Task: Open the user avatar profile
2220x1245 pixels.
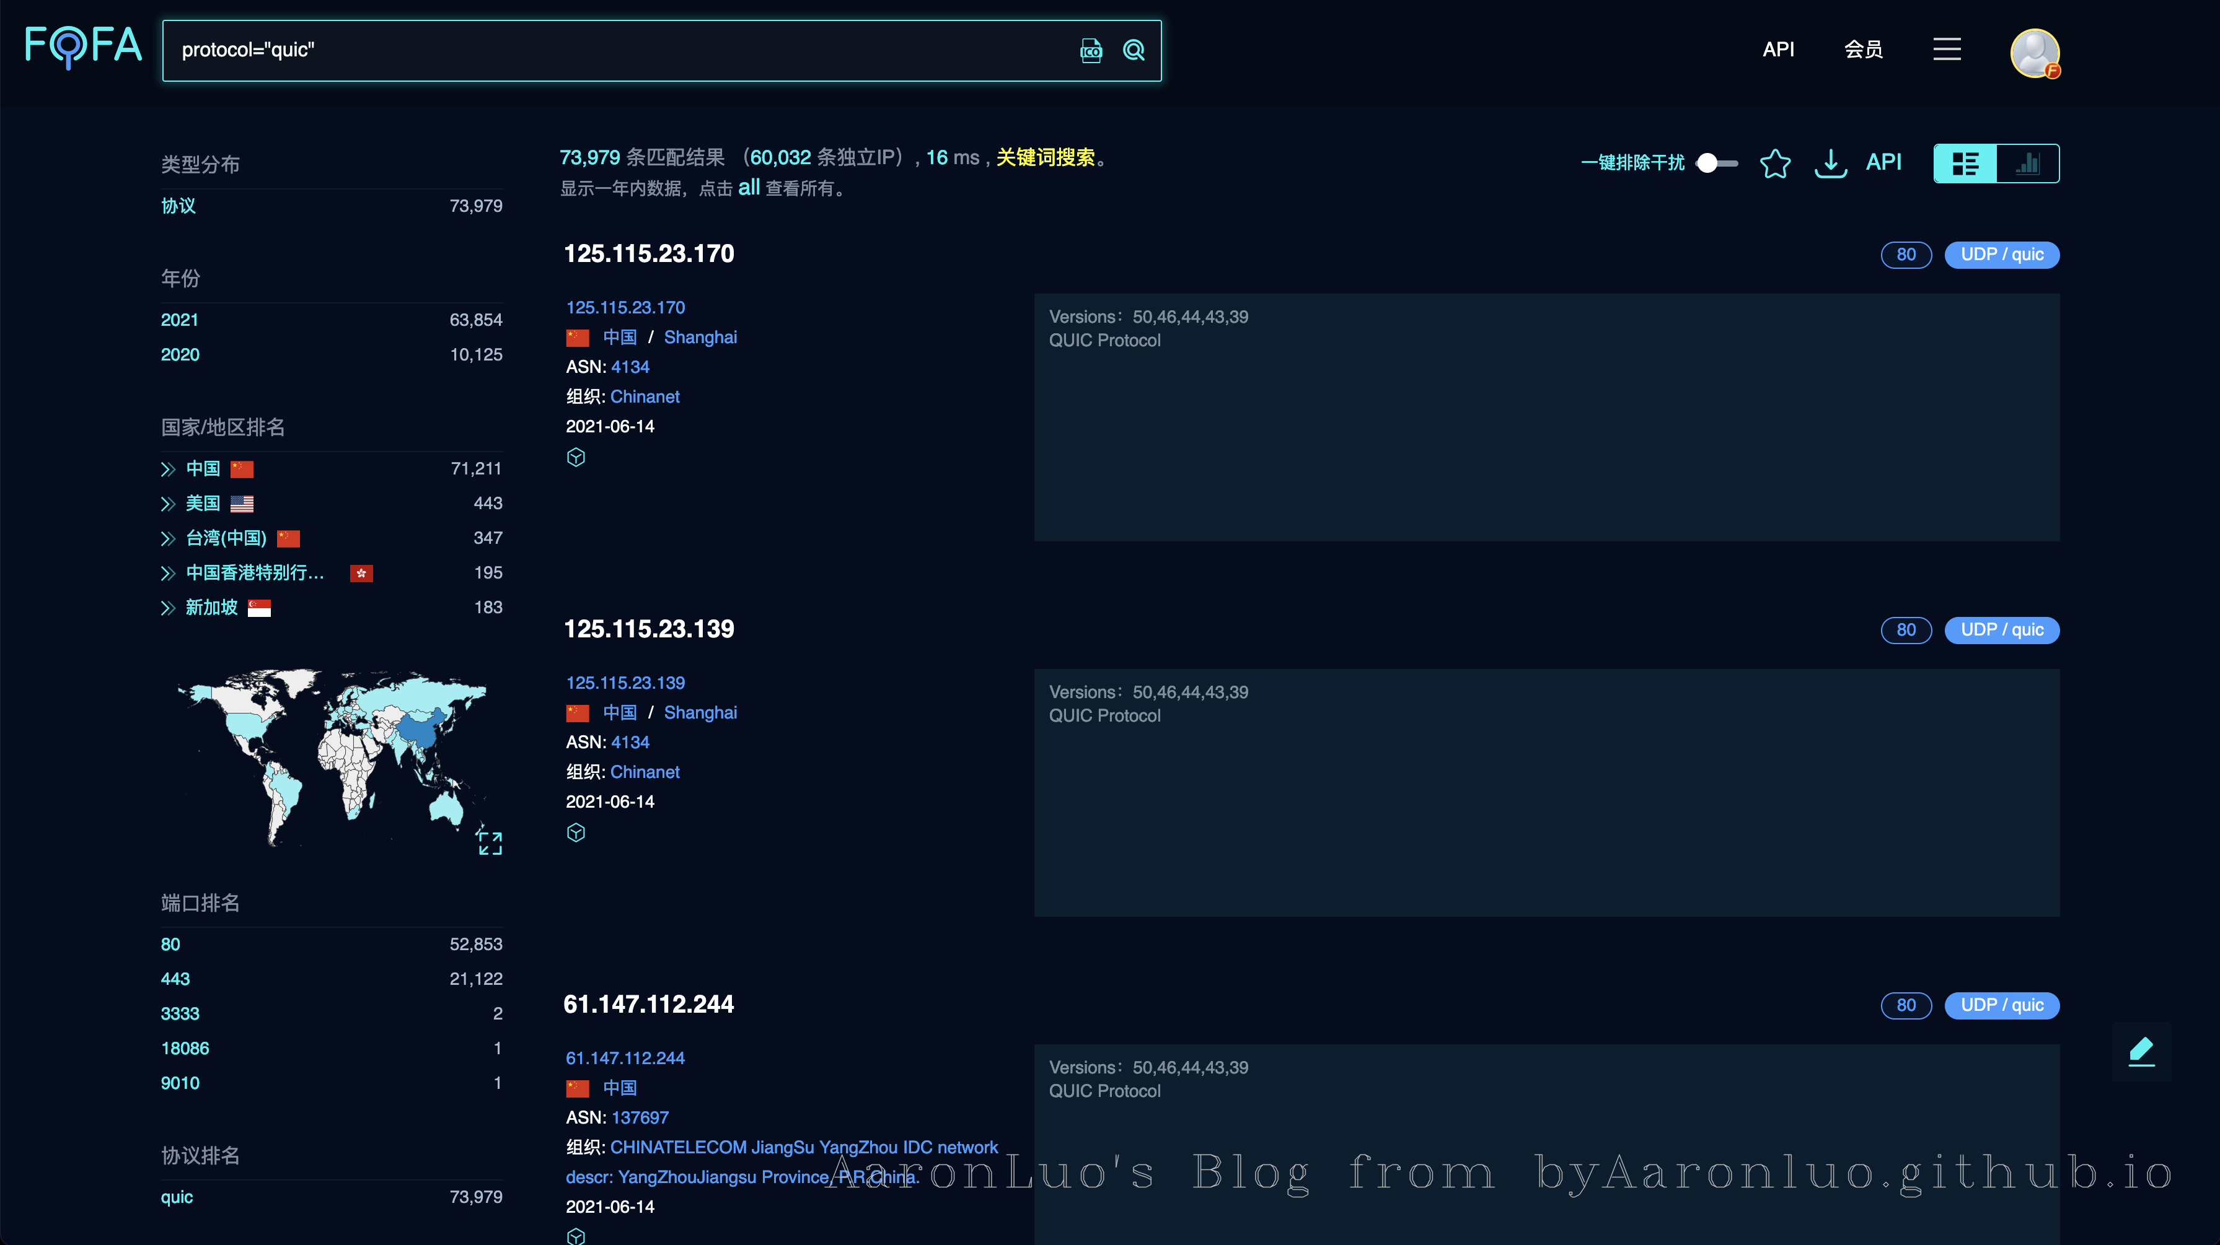Action: 2034,53
